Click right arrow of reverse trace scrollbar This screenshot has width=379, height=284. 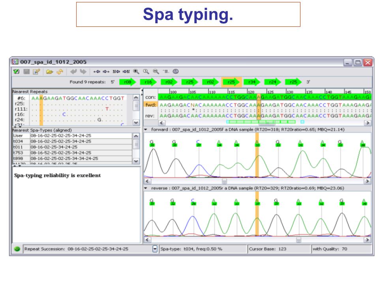coord(368,240)
